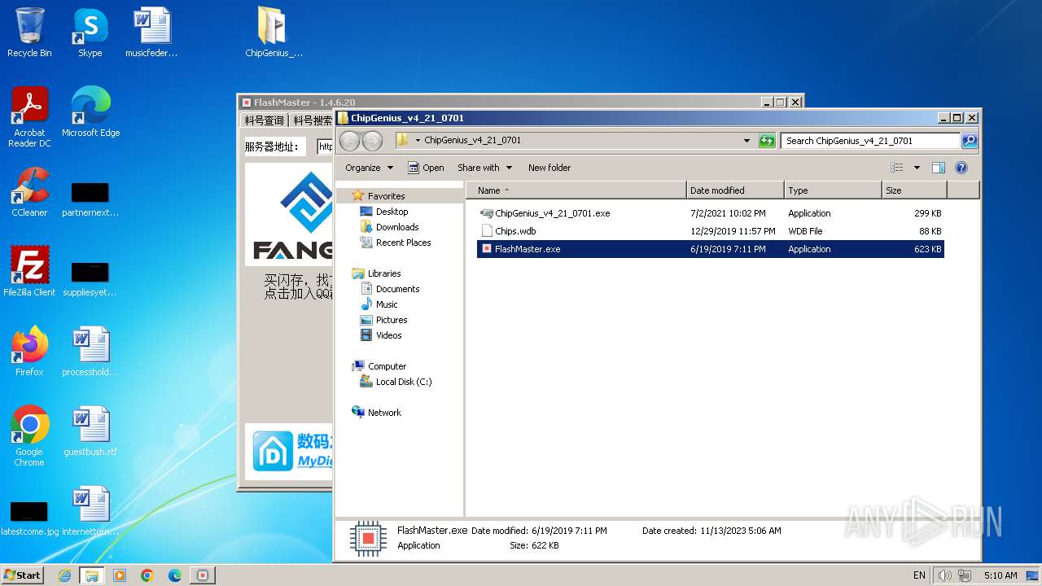Select the Chips.wdb file icon
The image size is (1042, 586).
(x=487, y=231)
